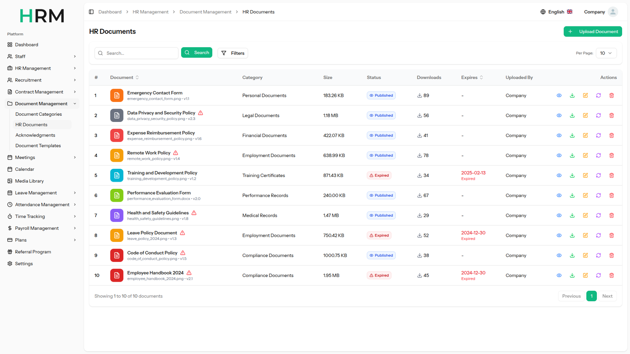Download the Emergency Contact Form document
Viewport: 630px width, 354px height.
point(572,96)
